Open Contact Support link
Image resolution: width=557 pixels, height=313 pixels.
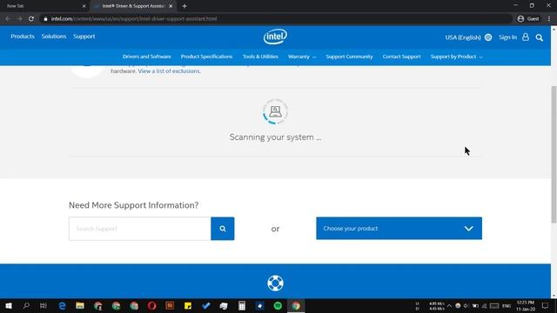point(401,57)
